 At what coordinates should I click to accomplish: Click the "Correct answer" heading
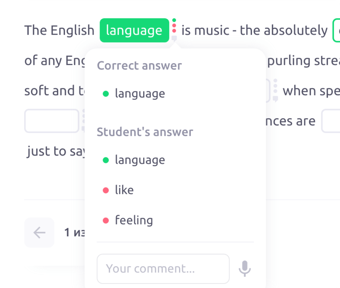tap(139, 66)
